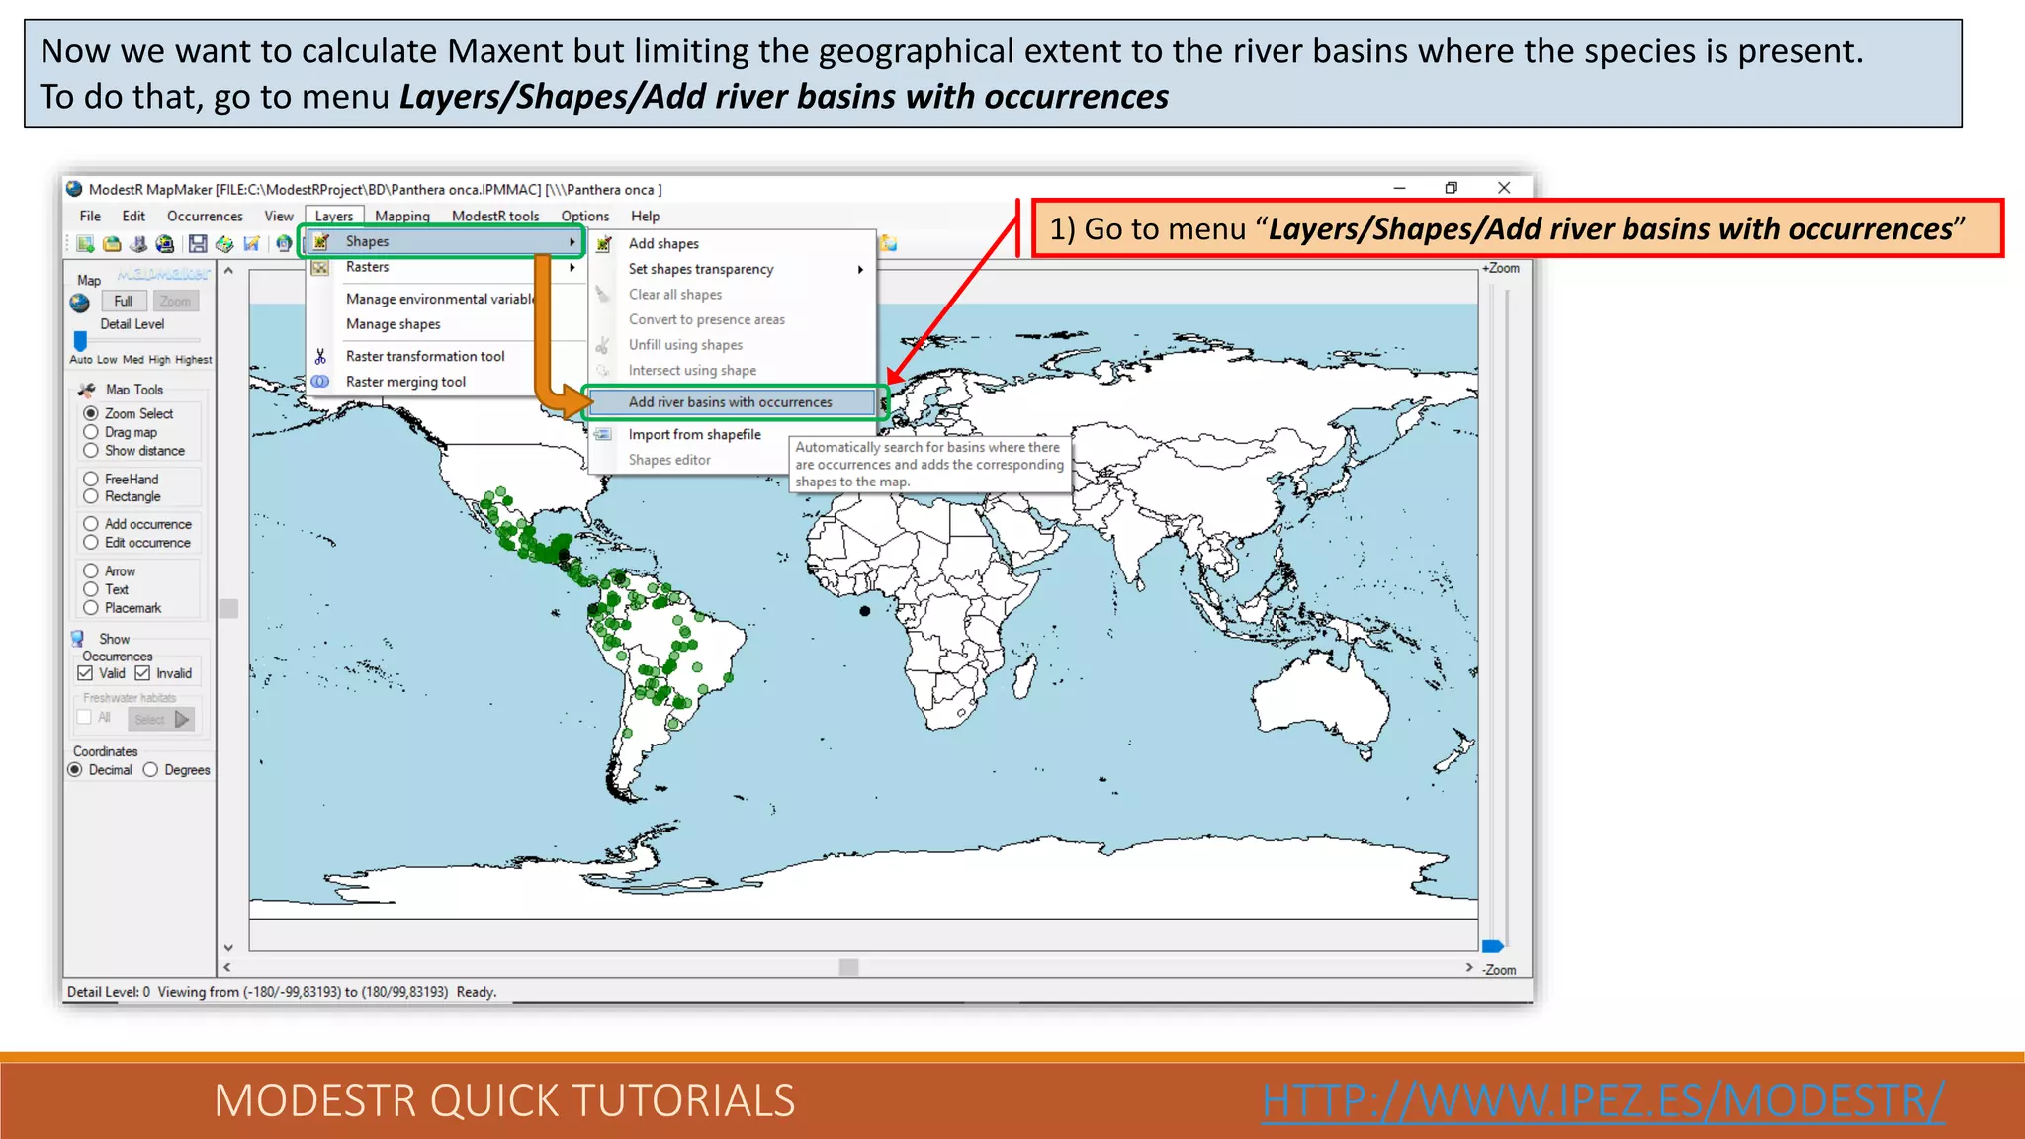The width and height of the screenshot is (2025, 1139).
Task: Click the colorful layers toolbar icon
Action: click(224, 243)
